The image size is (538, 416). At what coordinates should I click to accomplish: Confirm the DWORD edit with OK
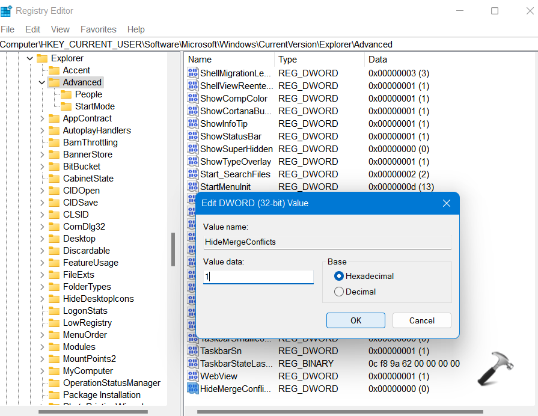[x=356, y=320]
